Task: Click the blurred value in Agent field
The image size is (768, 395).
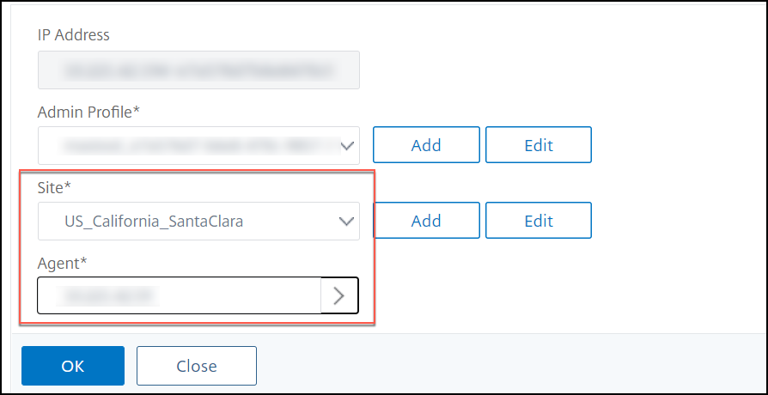Action: pos(107,296)
